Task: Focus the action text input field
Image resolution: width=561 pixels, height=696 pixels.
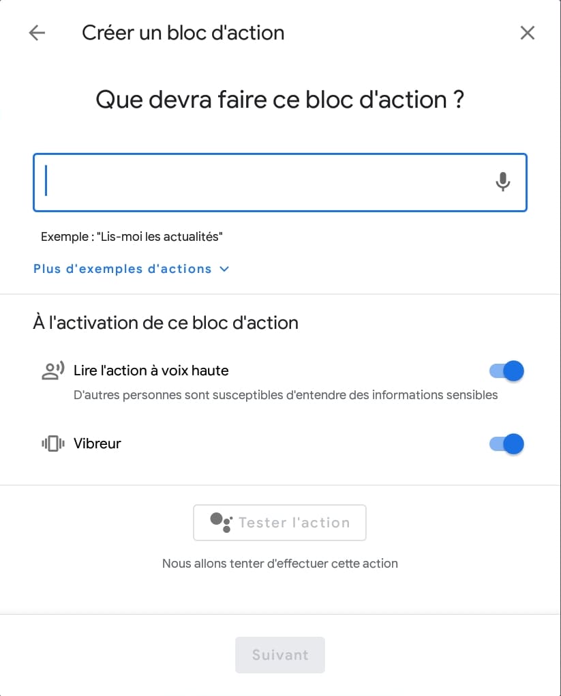Action: click(x=266, y=182)
